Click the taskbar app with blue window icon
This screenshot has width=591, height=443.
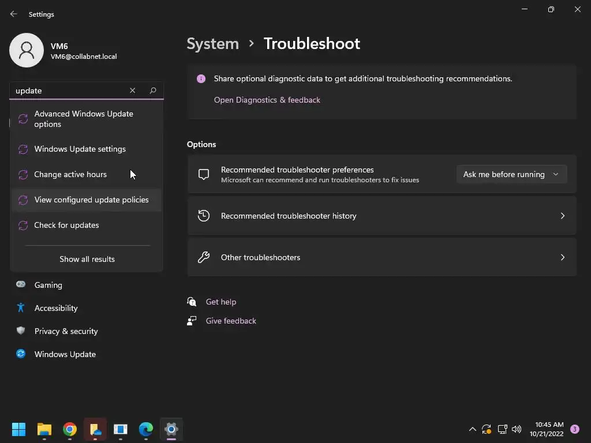point(121,429)
